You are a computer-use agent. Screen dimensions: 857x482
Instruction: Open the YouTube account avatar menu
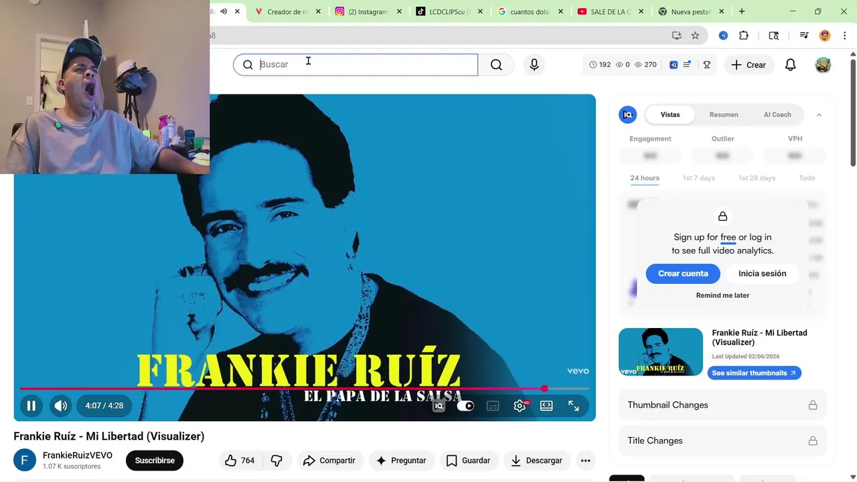[823, 65]
